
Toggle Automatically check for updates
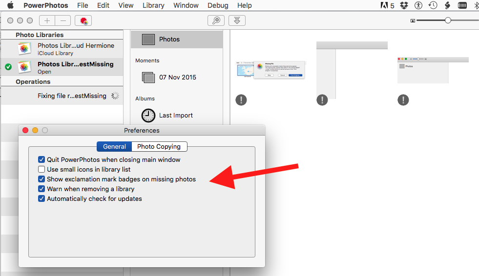[x=42, y=198]
